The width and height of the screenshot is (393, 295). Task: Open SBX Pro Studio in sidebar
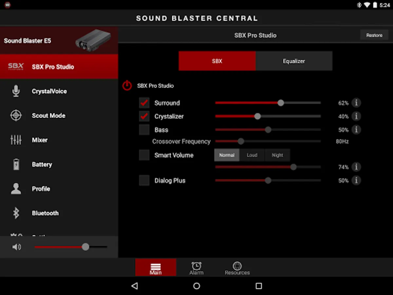pyautogui.click(x=59, y=67)
